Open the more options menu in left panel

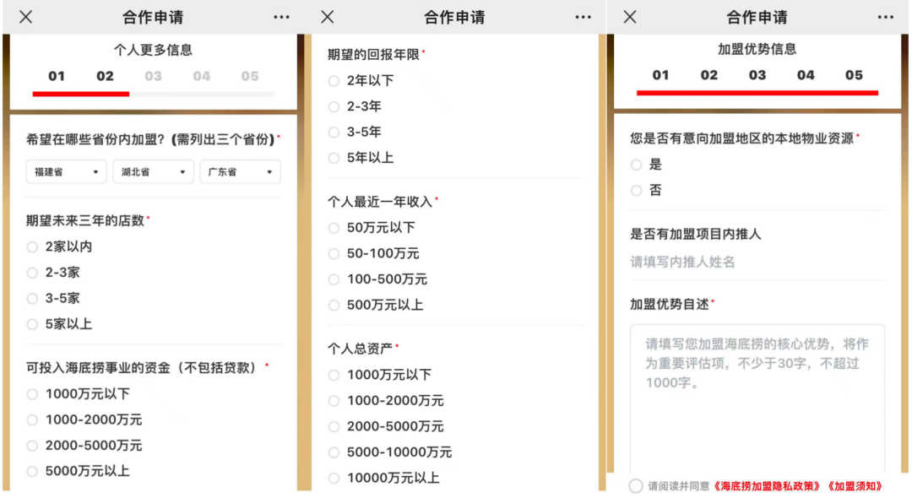click(x=281, y=17)
